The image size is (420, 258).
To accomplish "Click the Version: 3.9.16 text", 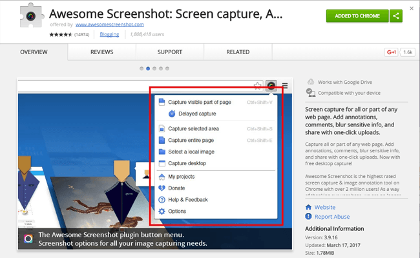I will [x=321, y=237].
